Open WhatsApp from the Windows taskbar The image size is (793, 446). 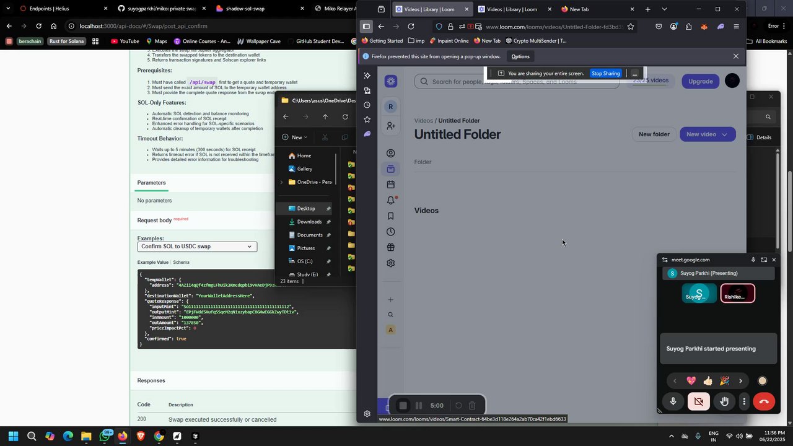pos(105,437)
